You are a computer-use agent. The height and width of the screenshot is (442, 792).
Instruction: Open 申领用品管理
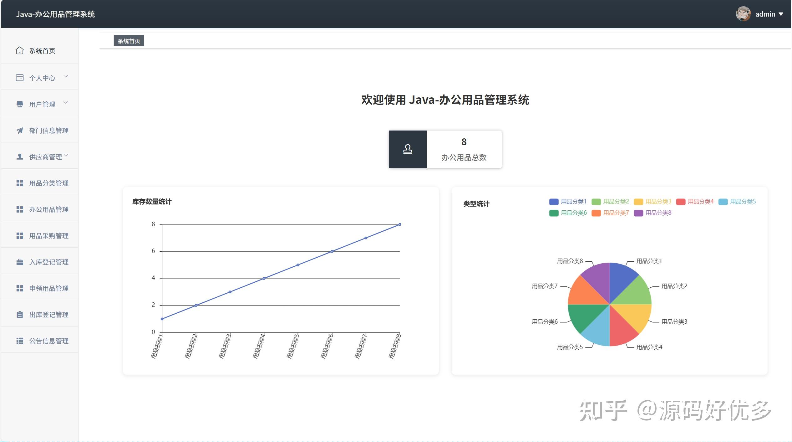pyautogui.click(x=49, y=288)
